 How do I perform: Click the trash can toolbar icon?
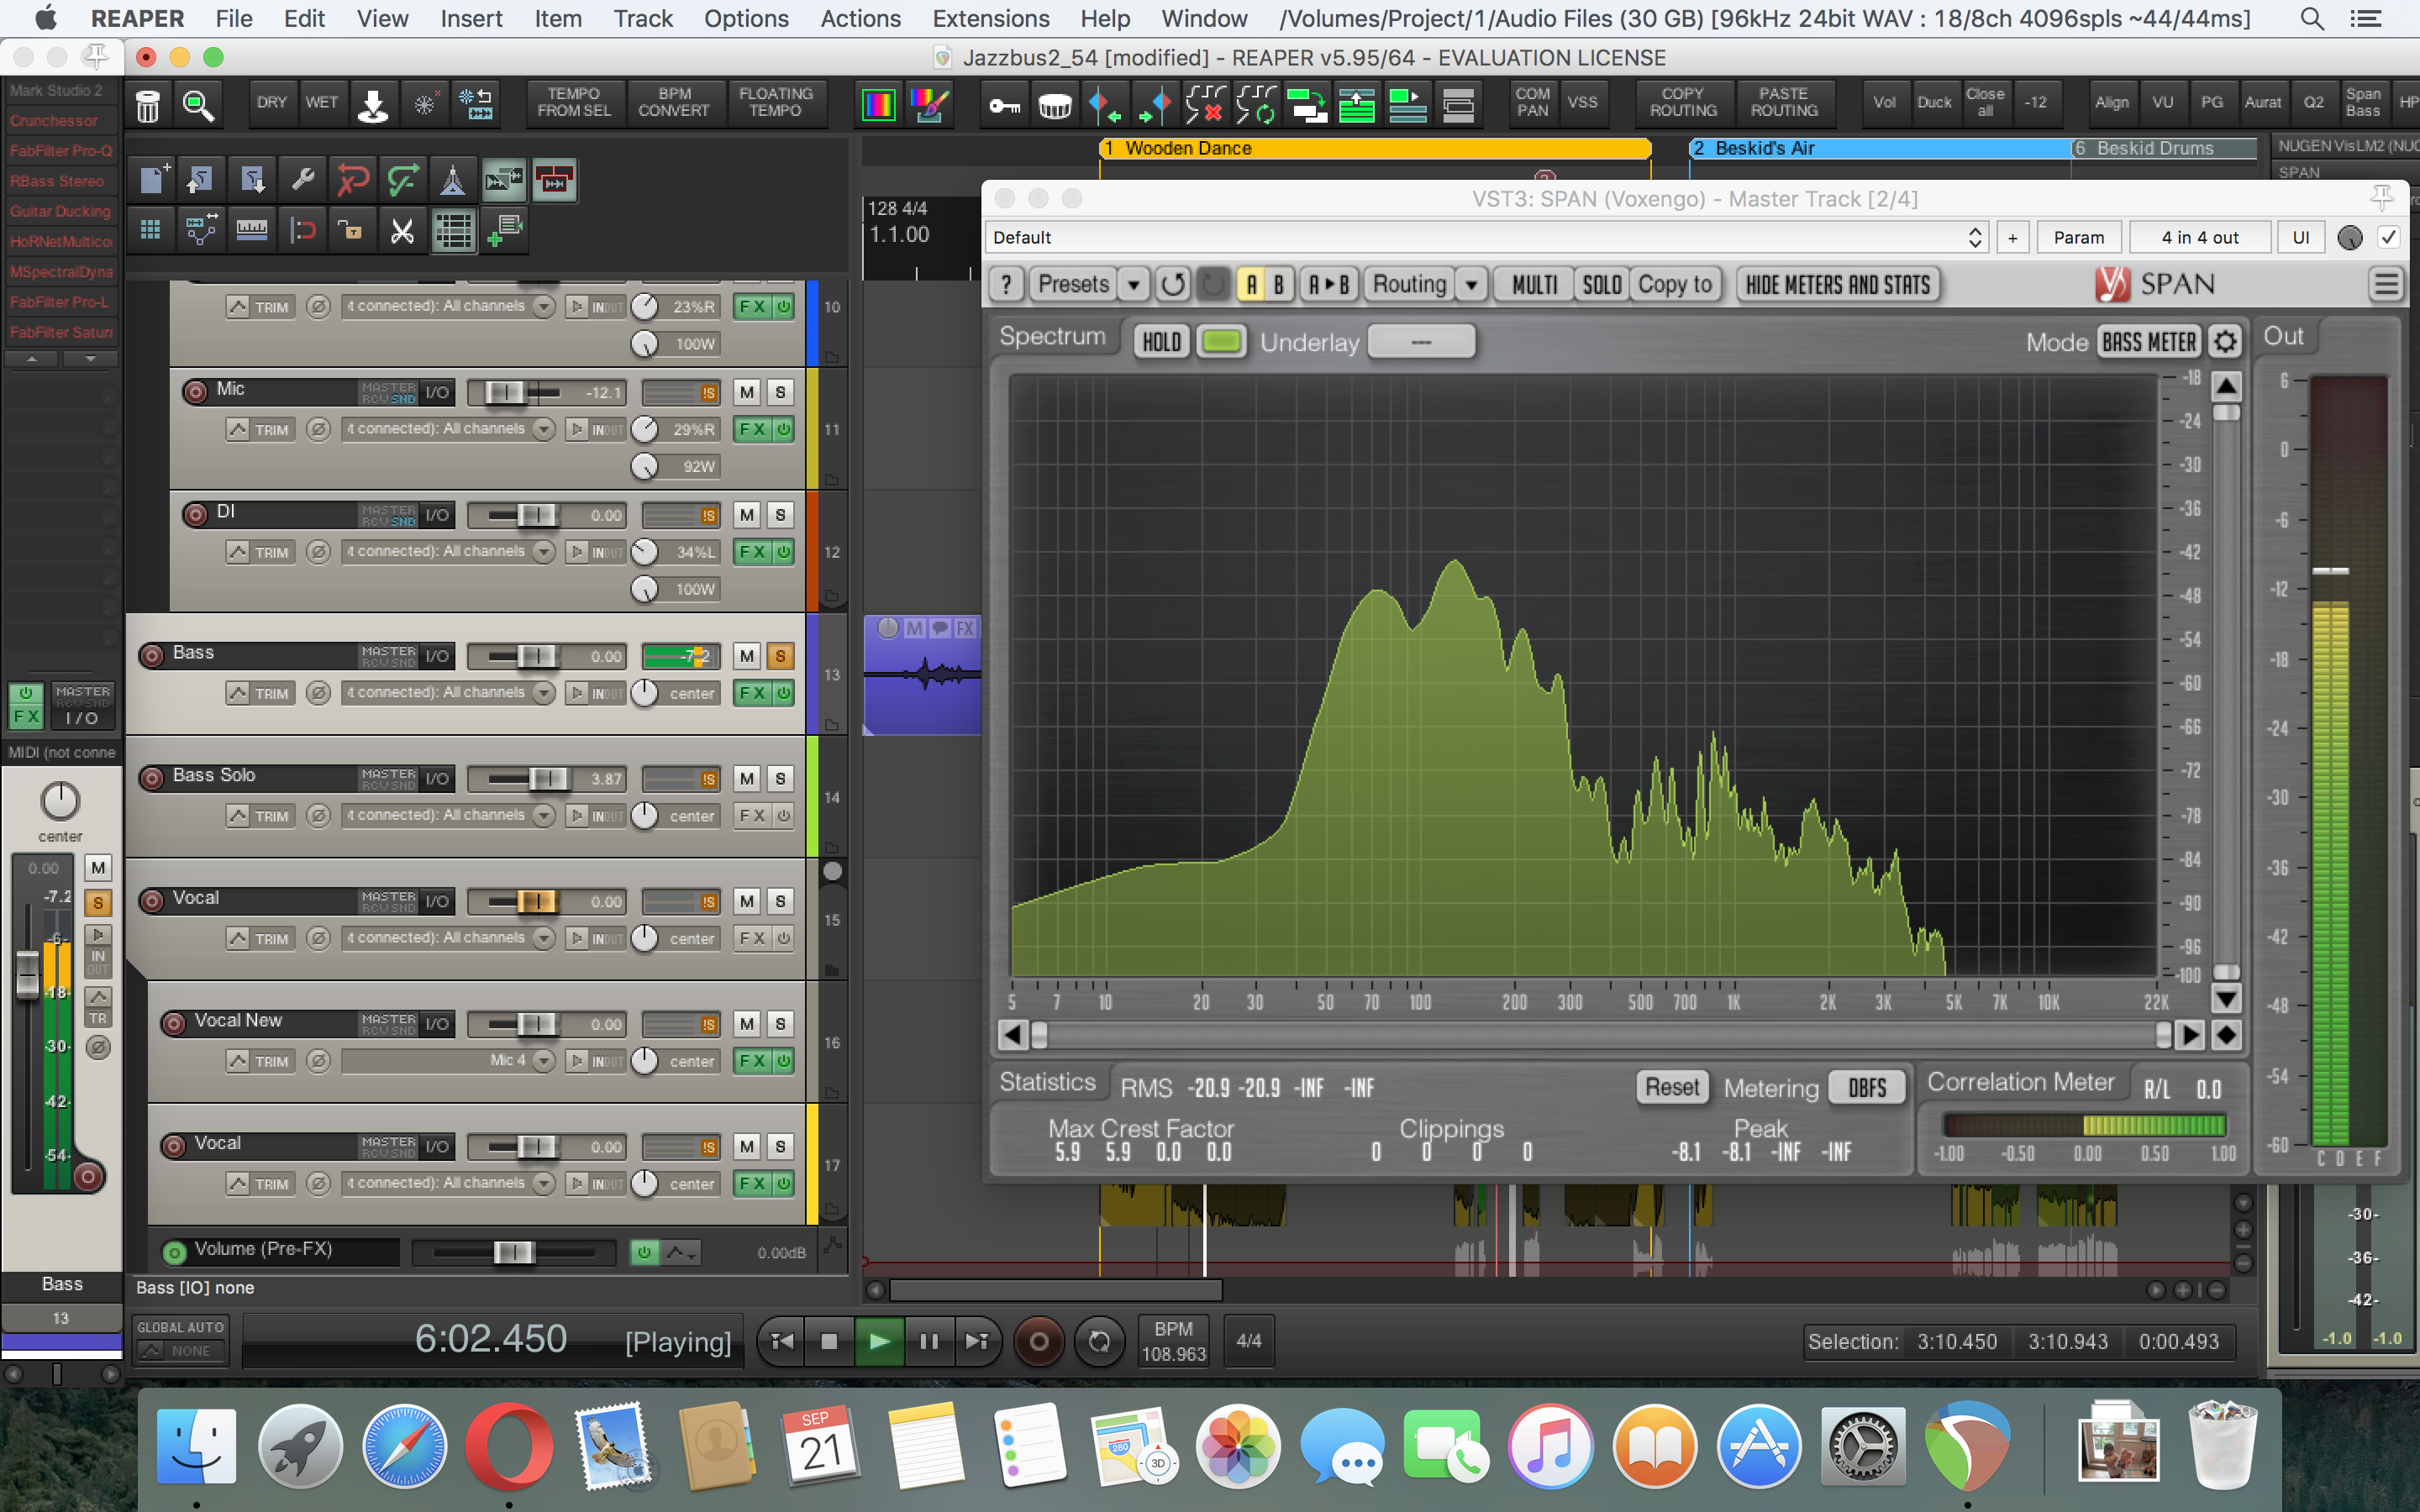pos(148,104)
